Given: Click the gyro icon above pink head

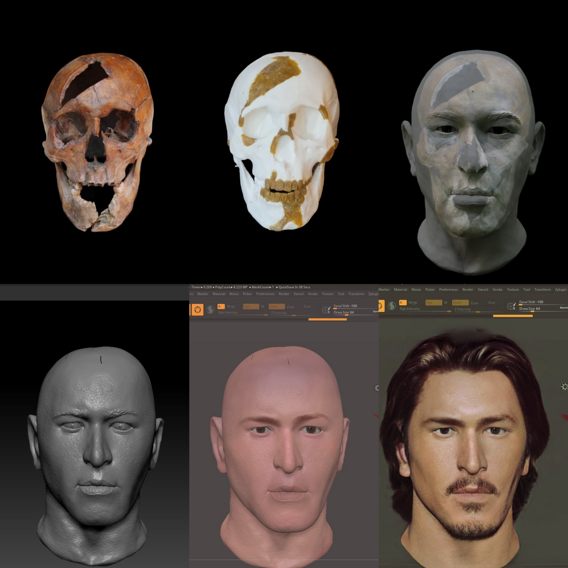Looking at the screenshot, I should point(197,310).
